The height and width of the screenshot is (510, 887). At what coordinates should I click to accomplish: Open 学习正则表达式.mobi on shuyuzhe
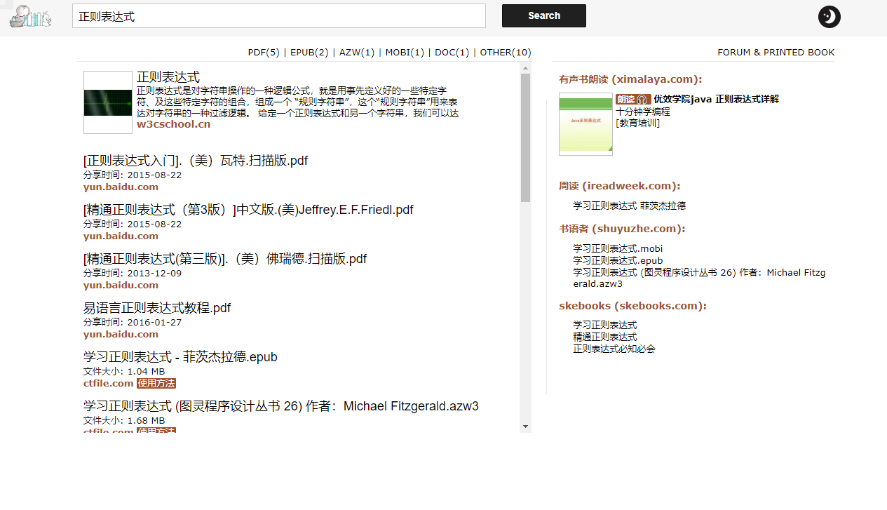pyautogui.click(x=618, y=248)
